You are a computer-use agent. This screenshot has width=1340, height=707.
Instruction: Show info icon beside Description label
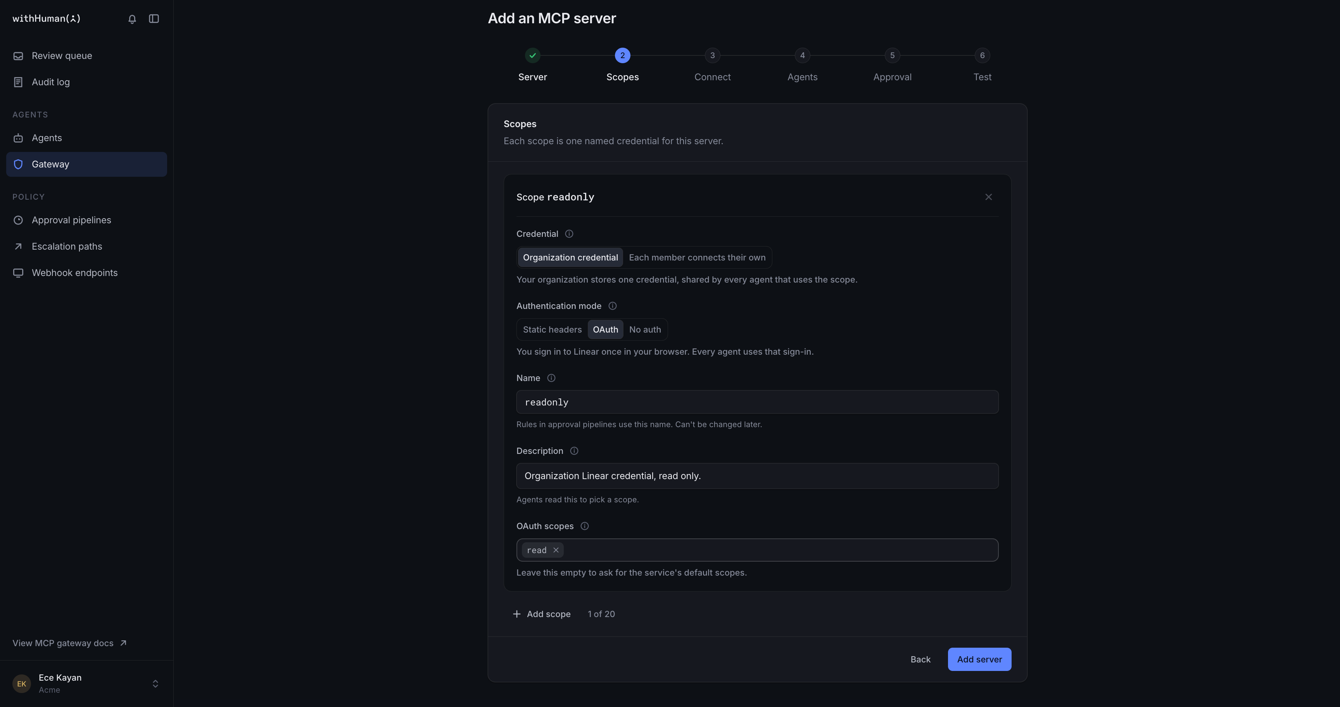pyautogui.click(x=574, y=451)
